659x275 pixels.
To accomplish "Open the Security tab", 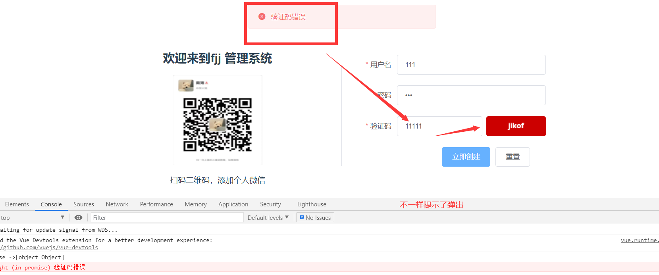I will tap(270, 204).
